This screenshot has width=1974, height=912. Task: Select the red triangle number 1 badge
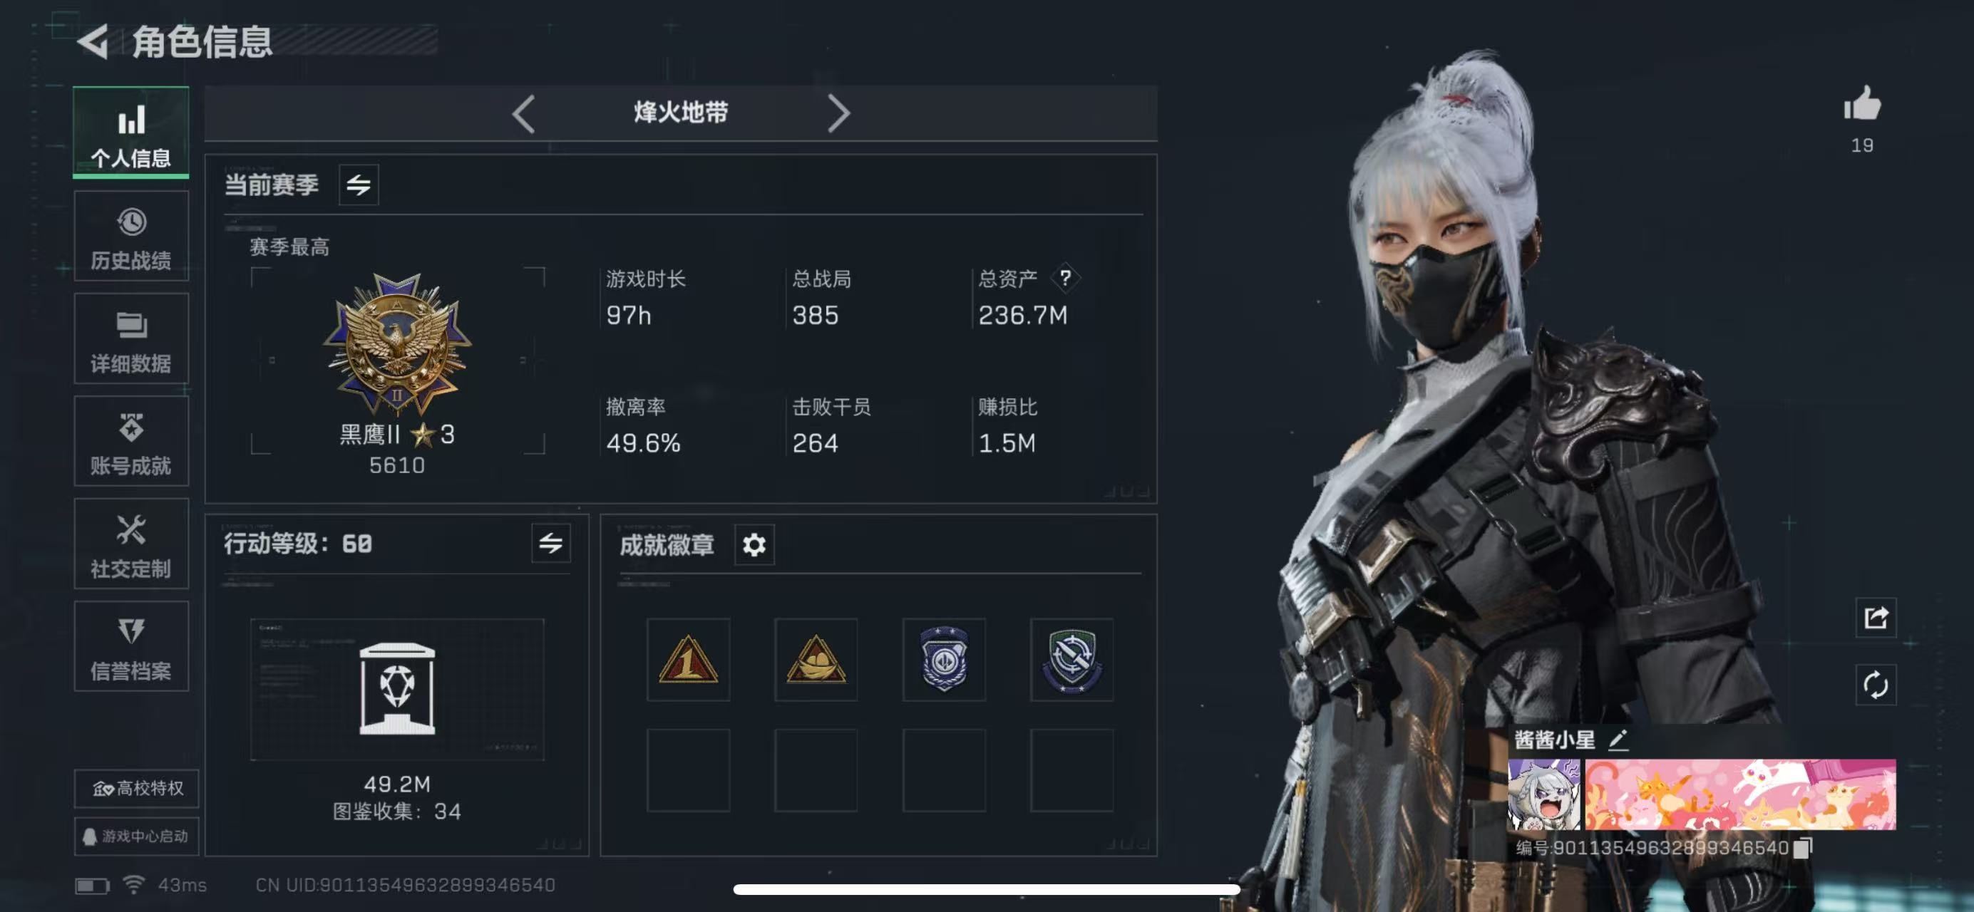(x=688, y=659)
